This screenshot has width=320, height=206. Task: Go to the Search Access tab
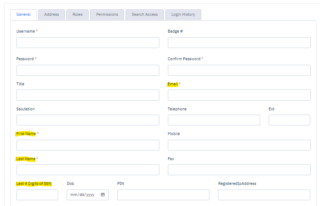pyautogui.click(x=145, y=15)
